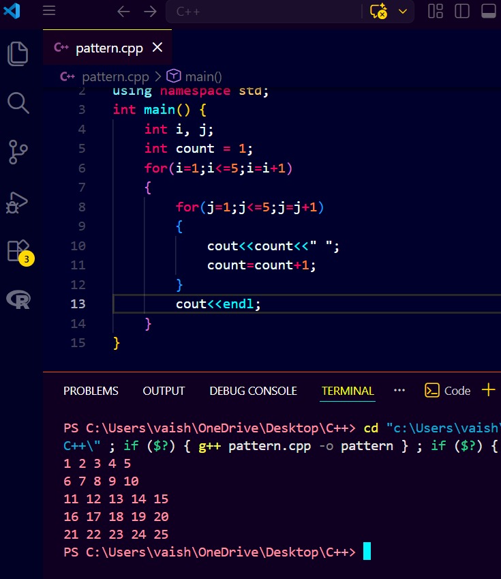The height and width of the screenshot is (579, 501).
Task: Click line number 13 in gutter
Action: coord(78,304)
